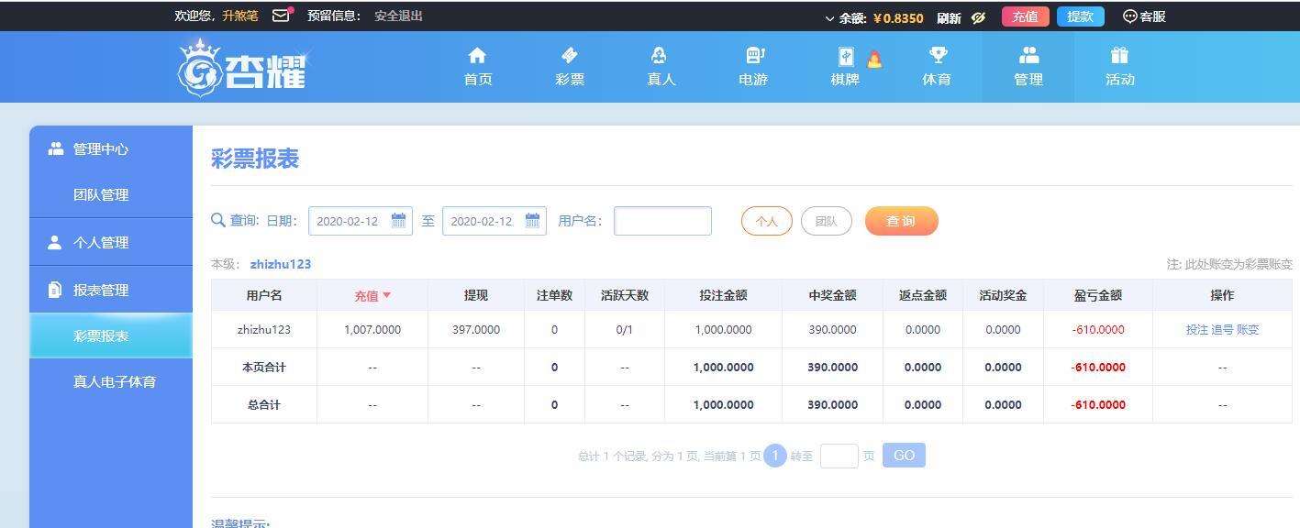Image resolution: width=1300 pixels, height=528 pixels.
Task: Sort table by 充值 column
Action: point(372,295)
